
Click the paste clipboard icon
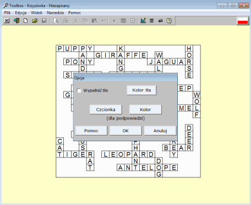pos(95,21)
